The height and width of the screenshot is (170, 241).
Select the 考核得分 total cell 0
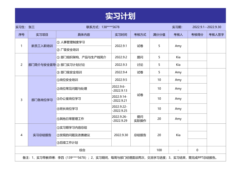197,150
